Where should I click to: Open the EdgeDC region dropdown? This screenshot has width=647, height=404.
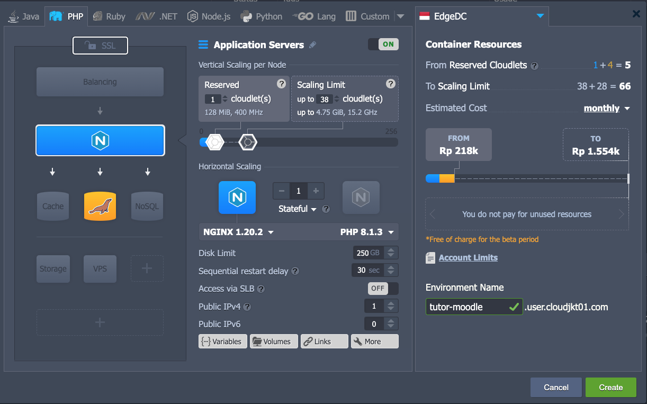(482, 16)
